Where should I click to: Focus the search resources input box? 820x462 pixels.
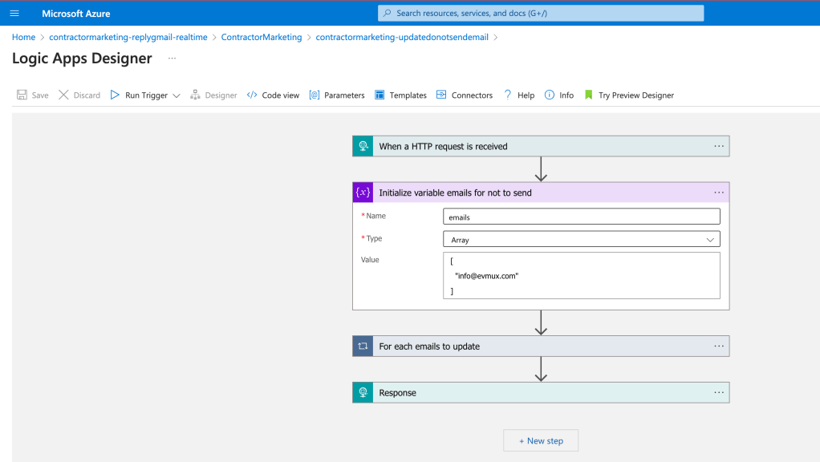[x=541, y=13]
